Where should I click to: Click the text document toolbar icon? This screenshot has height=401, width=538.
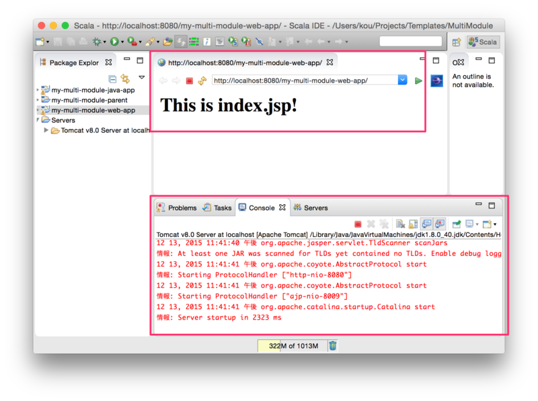click(x=220, y=42)
